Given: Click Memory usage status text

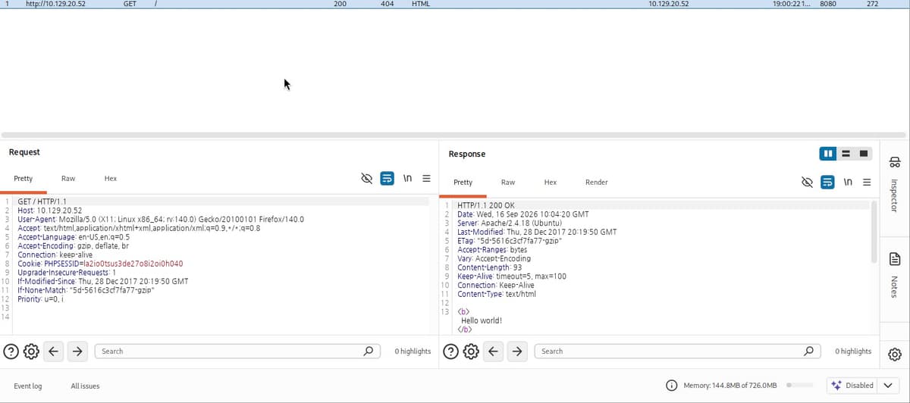Looking at the screenshot, I should 730,386.
